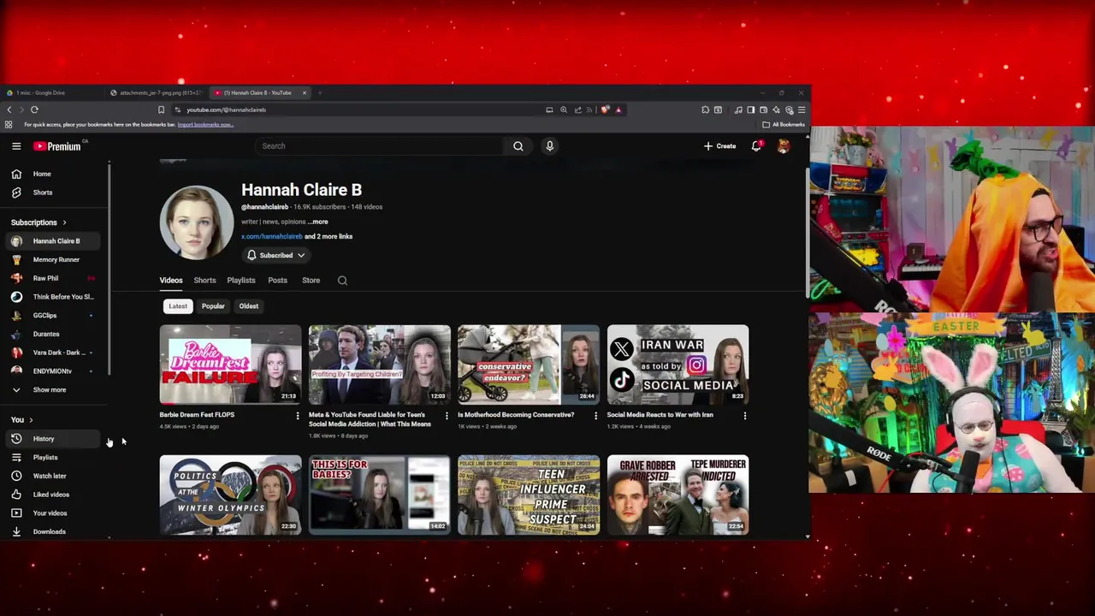Open Shorts in the sidebar
Viewport: 1095px width, 616px height.
[55, 192]
